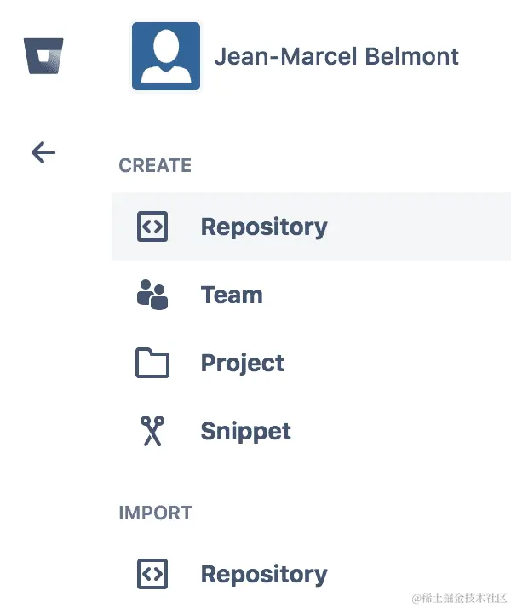511x608 pixels.
Task: Click the Bitbucket logo icon
Action: click(x=43, y=56)
